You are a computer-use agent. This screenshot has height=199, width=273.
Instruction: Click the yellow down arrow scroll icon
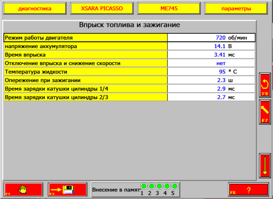[x=264, y=166]
